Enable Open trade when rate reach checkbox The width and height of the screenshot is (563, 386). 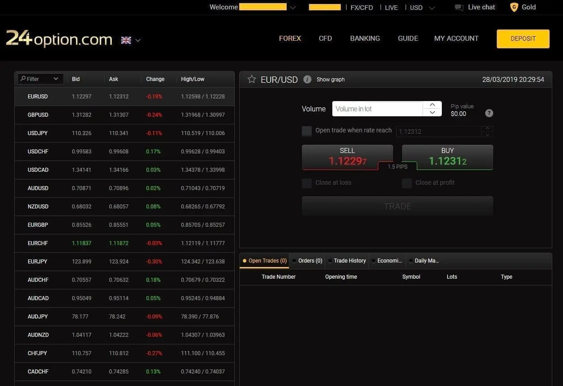pyautogui.click(x=307, y=131)
